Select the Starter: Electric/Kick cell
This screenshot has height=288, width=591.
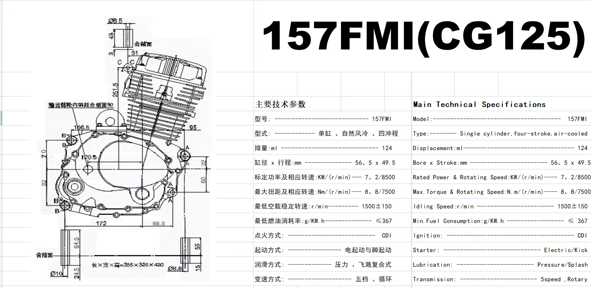click(x=501, y=249)
